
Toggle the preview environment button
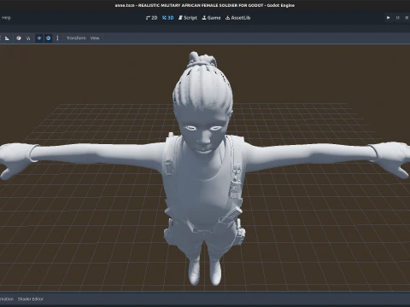tap(49, 38)
